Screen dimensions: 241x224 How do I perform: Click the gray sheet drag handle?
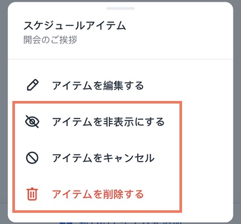pos(120,8)
